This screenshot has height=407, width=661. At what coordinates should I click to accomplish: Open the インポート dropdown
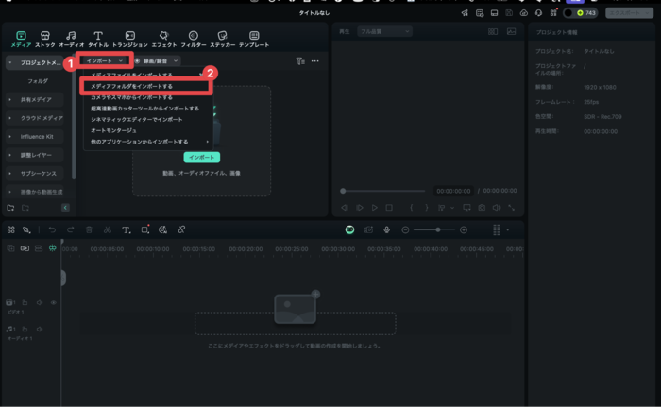(104, 60)
